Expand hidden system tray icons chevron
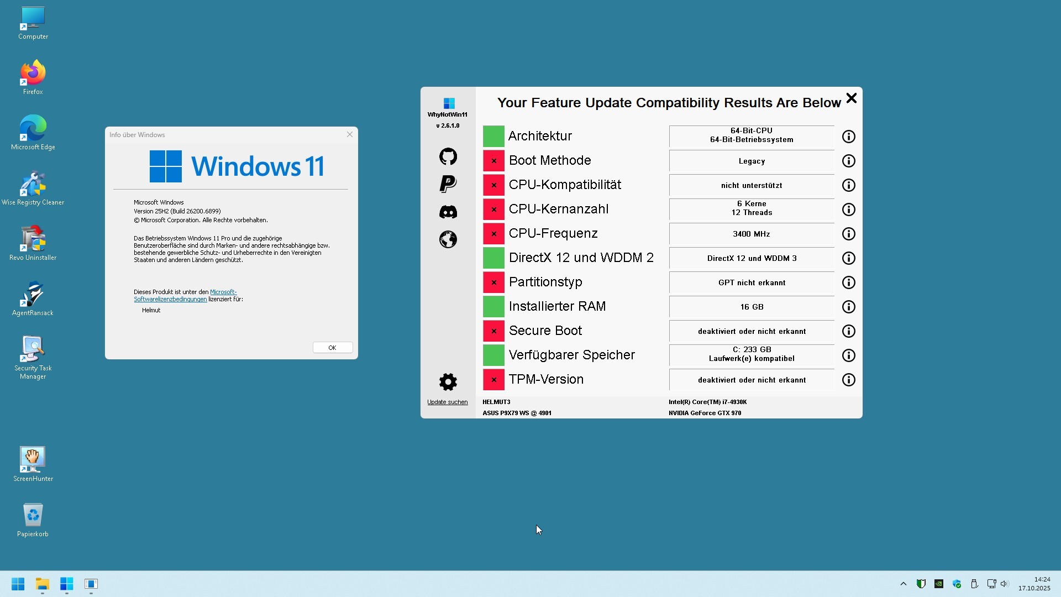This screenshot has width=1061, height=597. [903, 584]
